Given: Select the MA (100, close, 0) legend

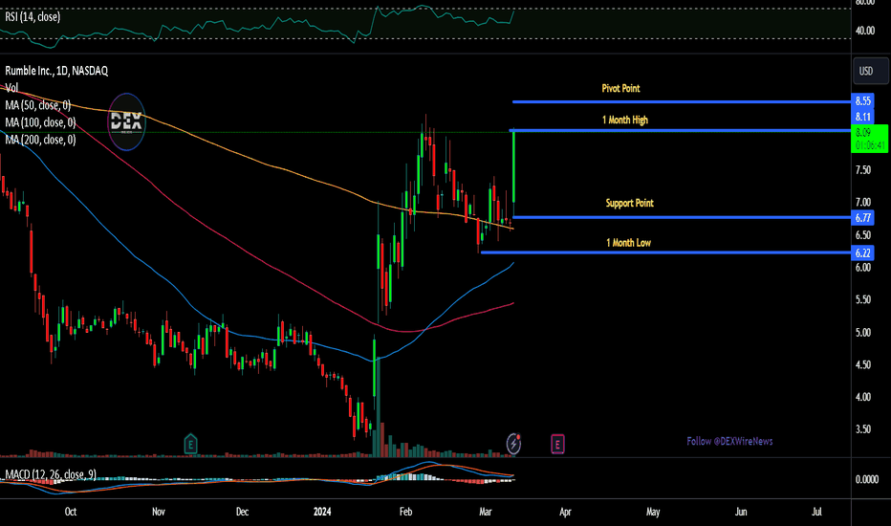Looking at the screenshot, I should pyautogui.click(x=40, y=122).
